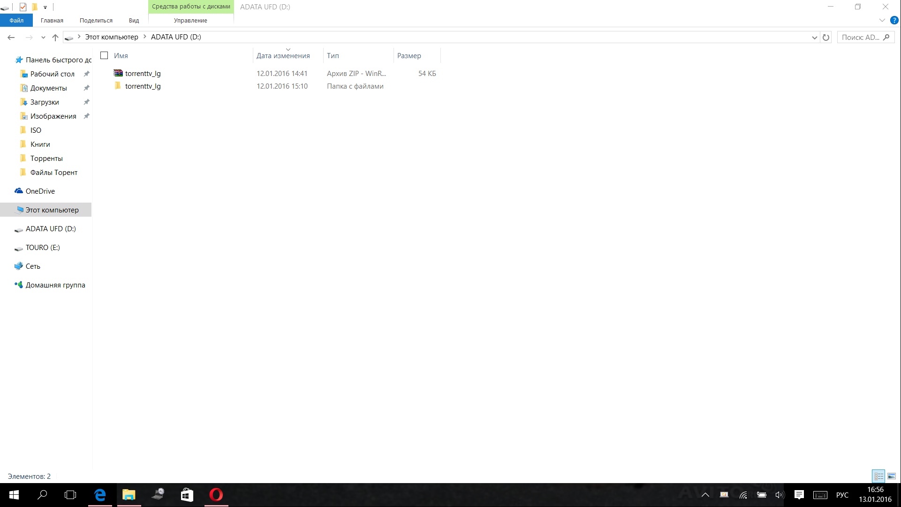Switch to large thumbnails view icon
The width and height of the screenshot is (901, 507).
pos(892,476)
